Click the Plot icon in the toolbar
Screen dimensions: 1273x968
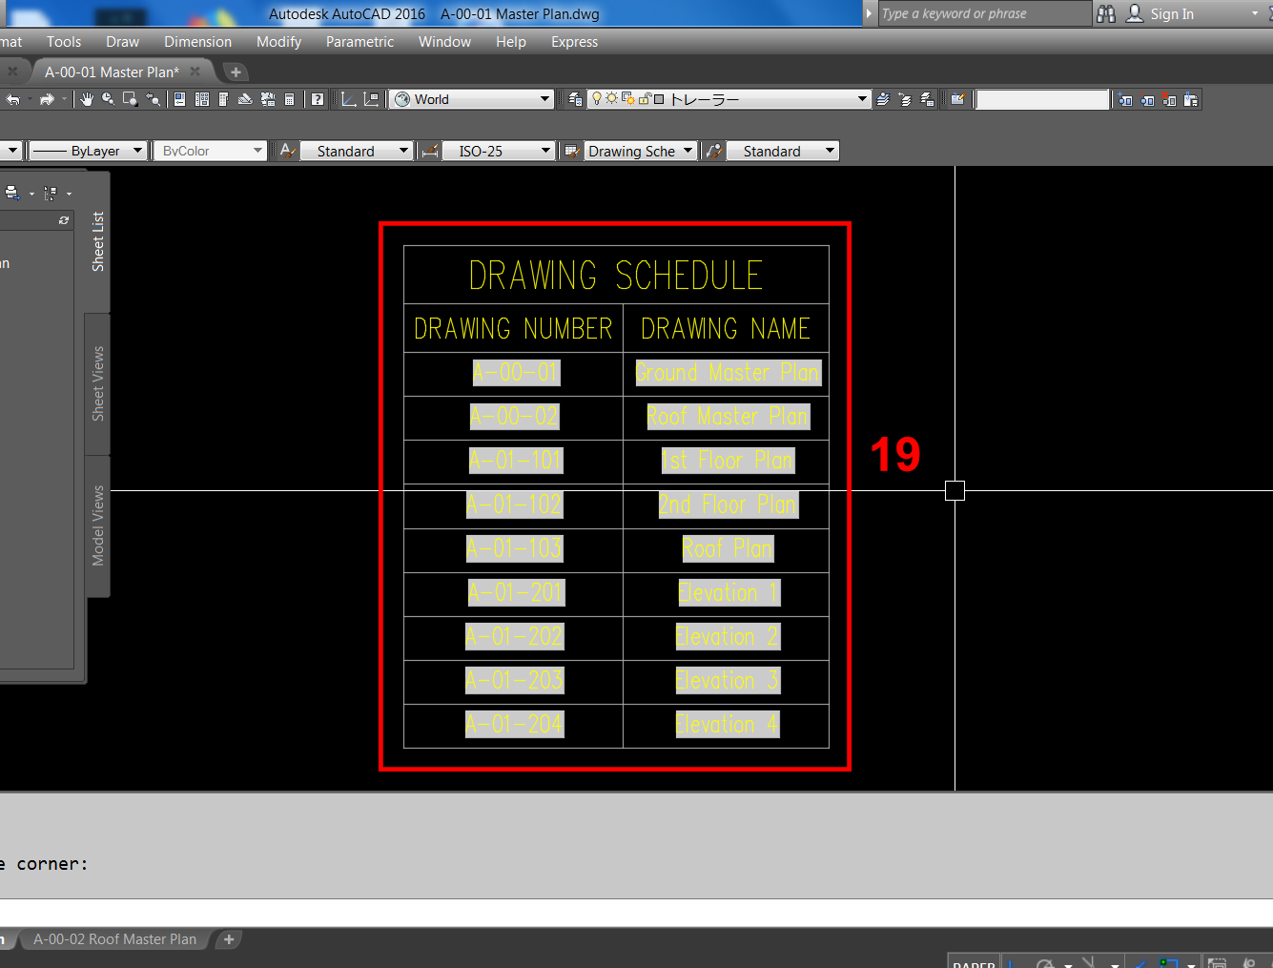(247, 99)
